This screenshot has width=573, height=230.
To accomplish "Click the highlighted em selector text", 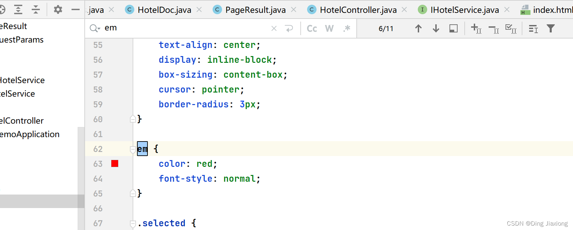I will [x=142, y=149].
